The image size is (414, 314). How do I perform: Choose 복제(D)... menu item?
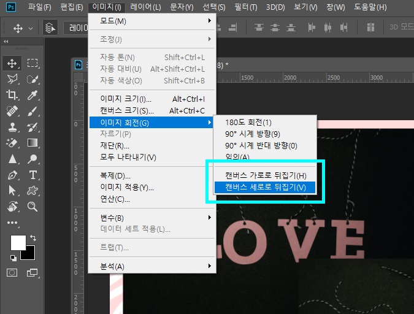click(152, 175)
